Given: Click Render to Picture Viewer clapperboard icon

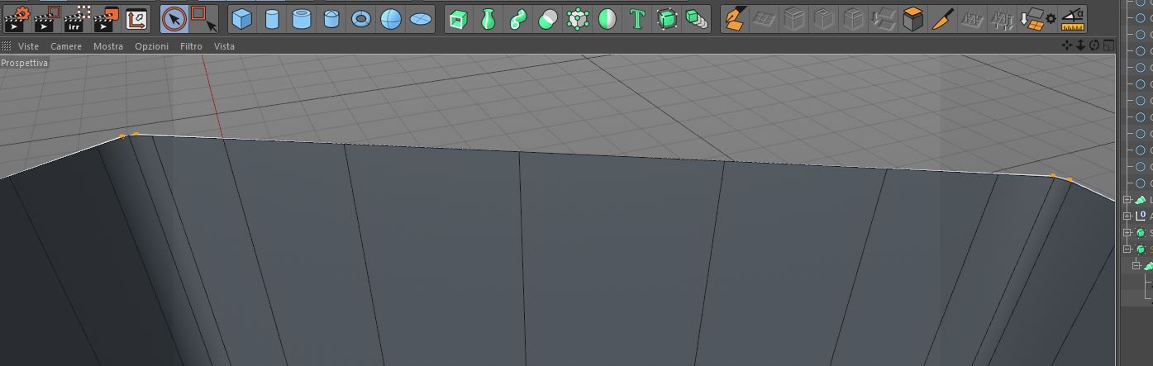Looking at the screenshot, I should (107, 17).
